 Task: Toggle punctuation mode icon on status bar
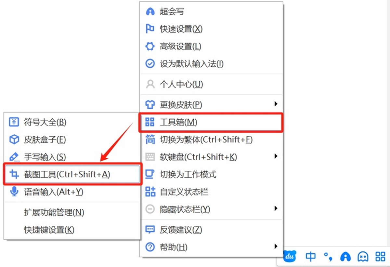328,257
